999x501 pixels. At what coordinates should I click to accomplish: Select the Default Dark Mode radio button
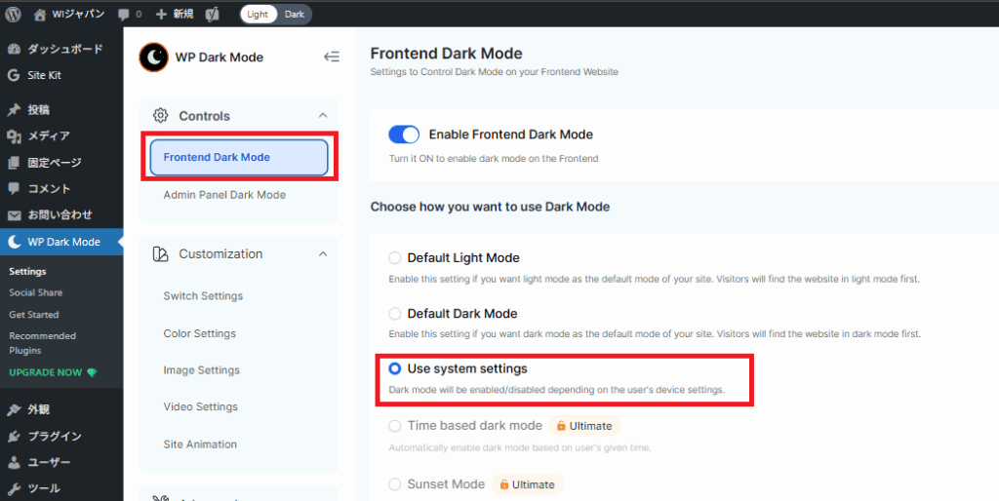click(394, 314)
